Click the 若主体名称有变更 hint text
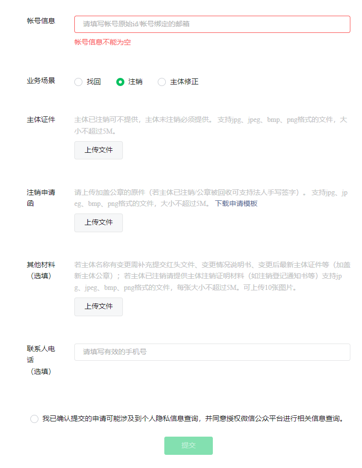The image size is (362, 468). [x=212, y=276]
